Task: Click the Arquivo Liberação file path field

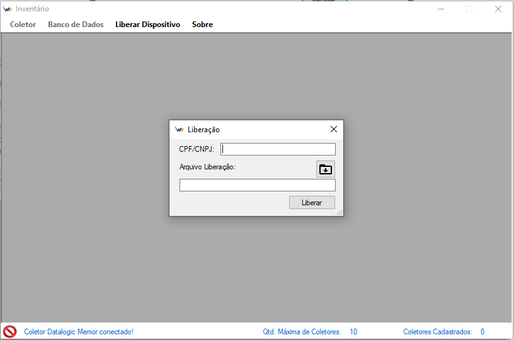Action: click(x=257, y=185)
